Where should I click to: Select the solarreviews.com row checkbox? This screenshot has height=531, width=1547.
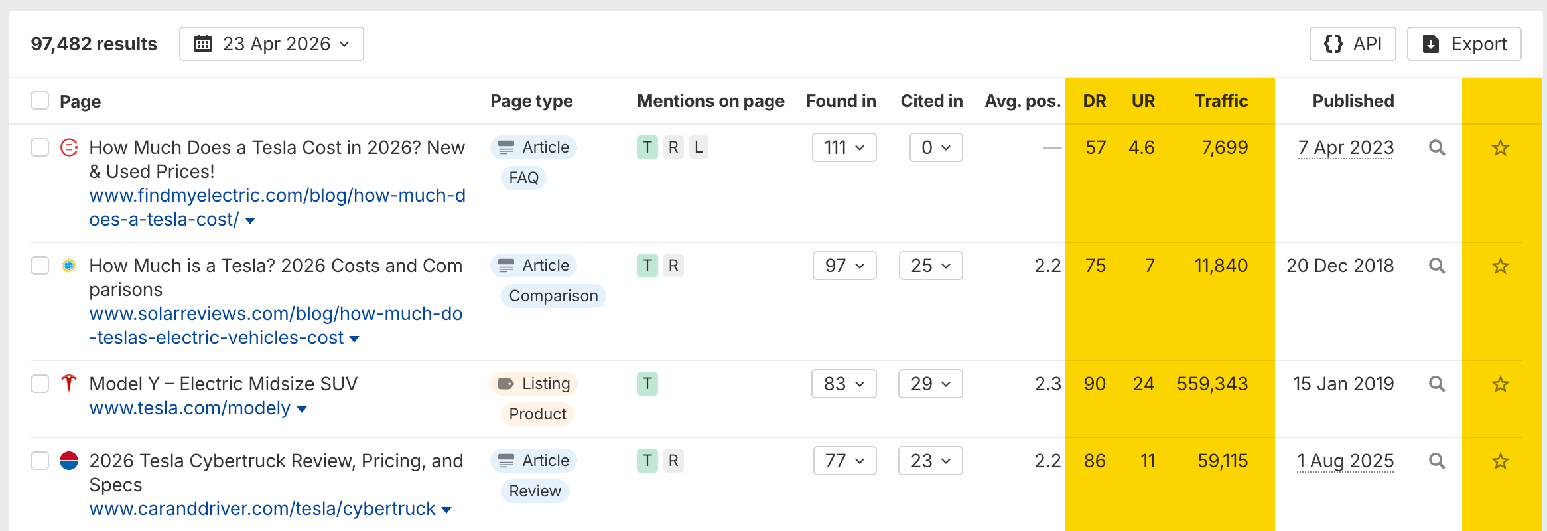click(40, 265)
